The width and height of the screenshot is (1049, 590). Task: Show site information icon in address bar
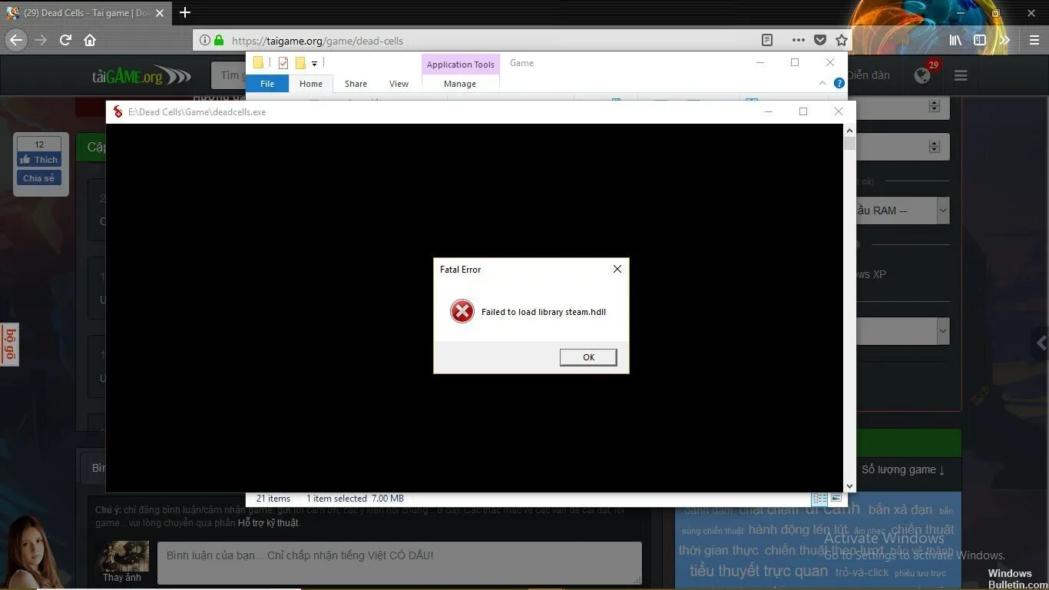[205, 40]
